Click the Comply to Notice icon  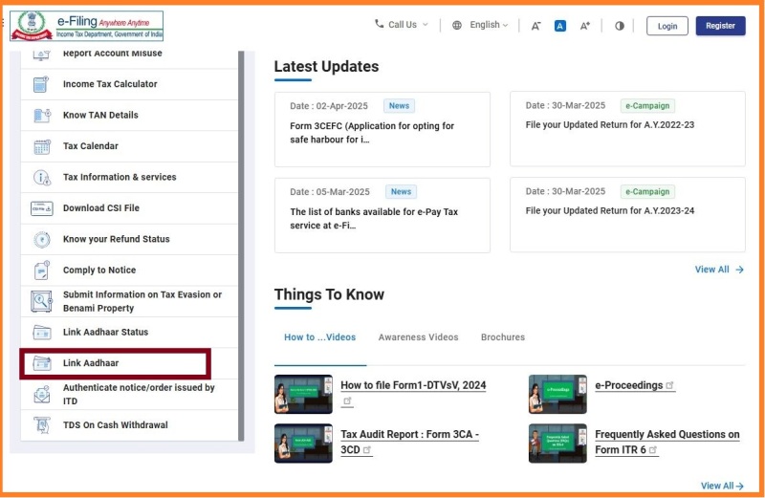tap(41, 271)
